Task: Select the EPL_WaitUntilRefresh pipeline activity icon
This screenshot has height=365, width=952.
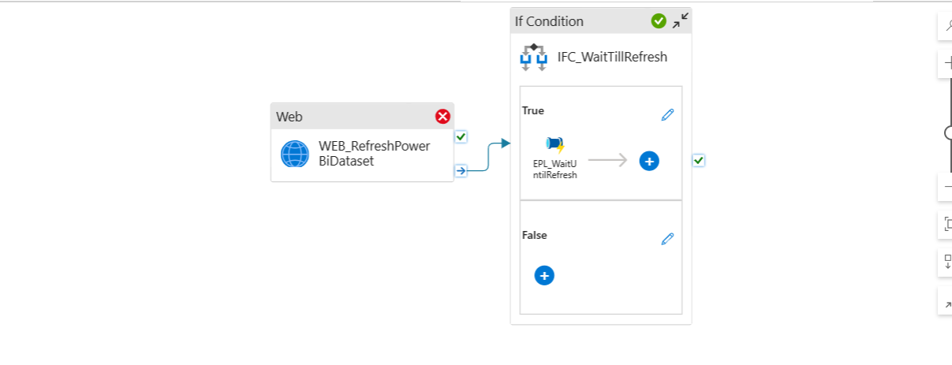Action: (x=555, y=145)
